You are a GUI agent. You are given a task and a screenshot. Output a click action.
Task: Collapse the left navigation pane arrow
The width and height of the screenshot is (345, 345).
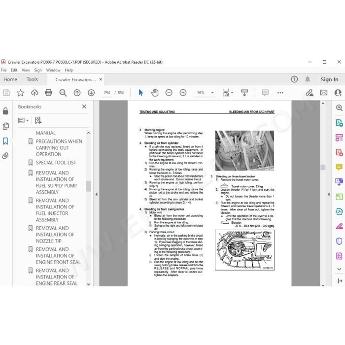pyautogui.click(x=97, y=194)
